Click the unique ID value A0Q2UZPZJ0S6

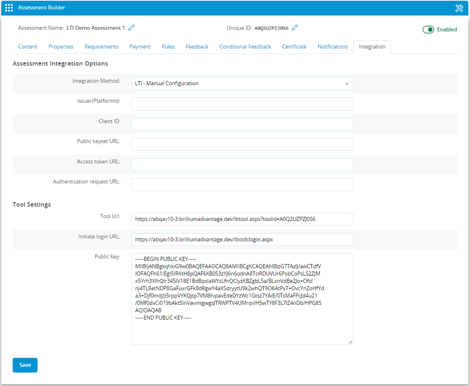tap(271, 28)
